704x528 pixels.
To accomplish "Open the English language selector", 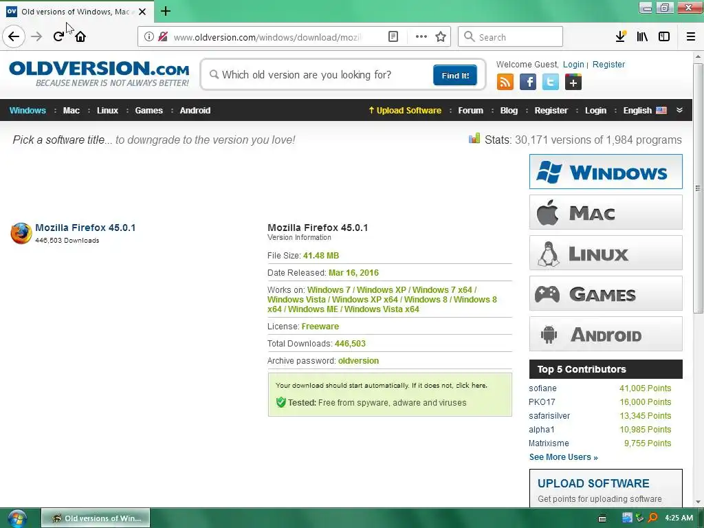I will (645, 111).
